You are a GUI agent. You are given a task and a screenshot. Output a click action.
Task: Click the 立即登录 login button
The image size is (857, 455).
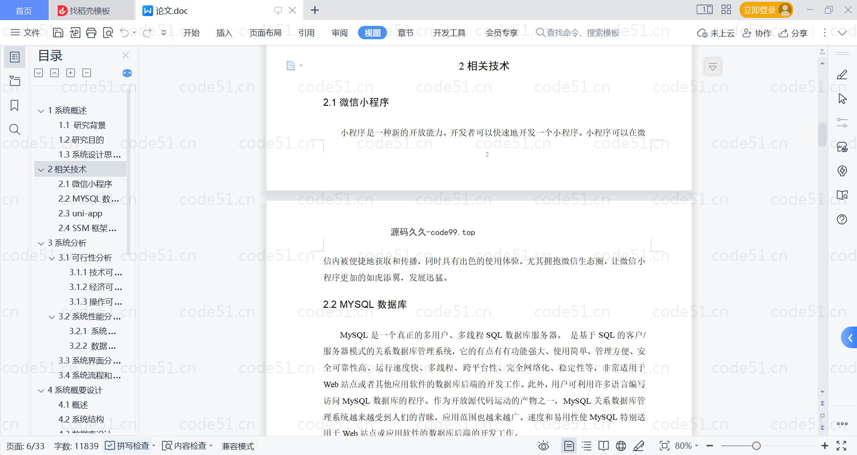tap(766, 10)
